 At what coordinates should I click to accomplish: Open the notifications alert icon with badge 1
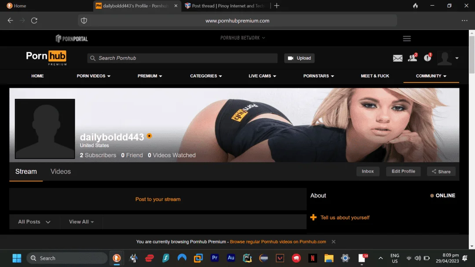pyautogui.click(x=428, y=57)
